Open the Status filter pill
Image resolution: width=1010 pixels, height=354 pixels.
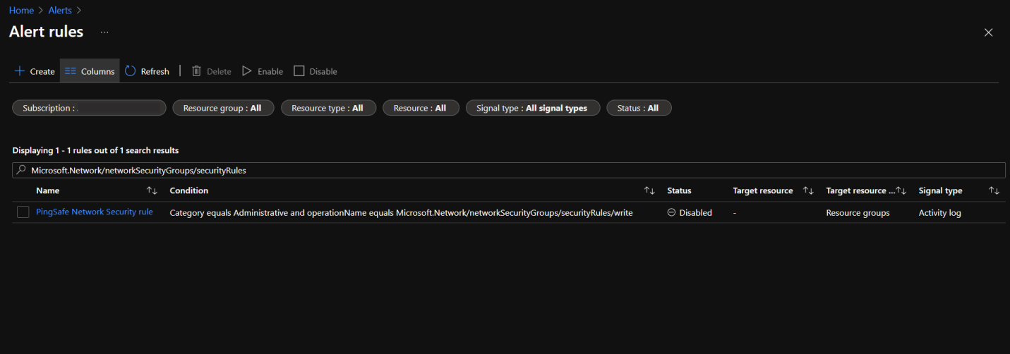[638, 108]
